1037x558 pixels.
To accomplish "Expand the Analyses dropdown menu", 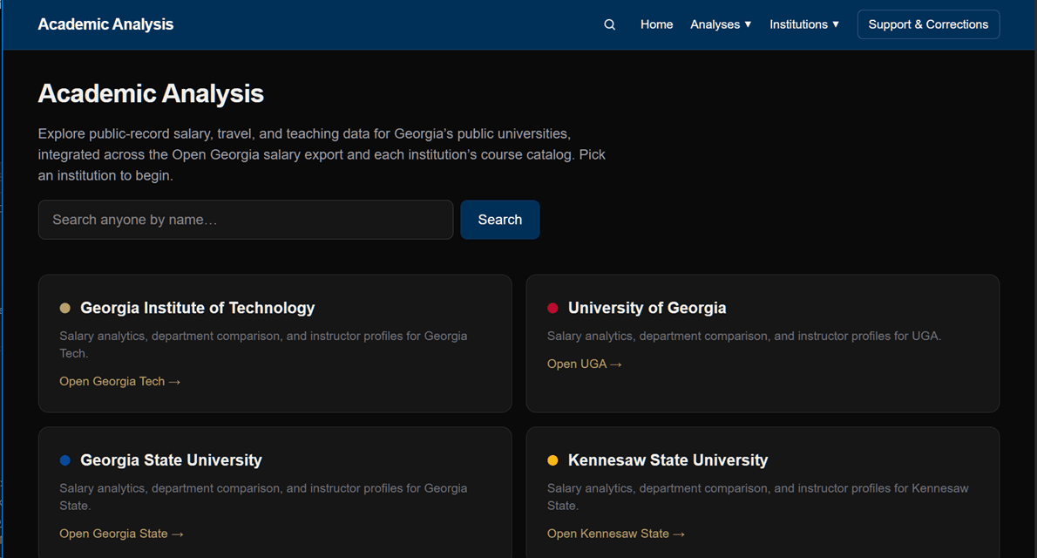I will (721, 24).
